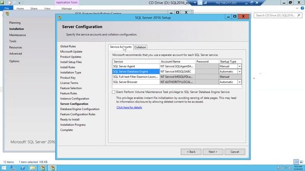The height and width of the screenshot is (171, 305).
Task: Enable Grant Perform Volume Maintenance Task privilege
Action: pos(113,92)
